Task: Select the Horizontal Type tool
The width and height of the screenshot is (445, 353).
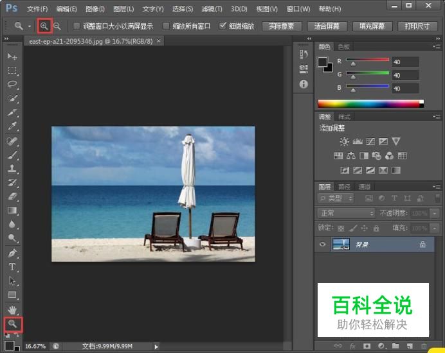Action: (x=12, y=266)
